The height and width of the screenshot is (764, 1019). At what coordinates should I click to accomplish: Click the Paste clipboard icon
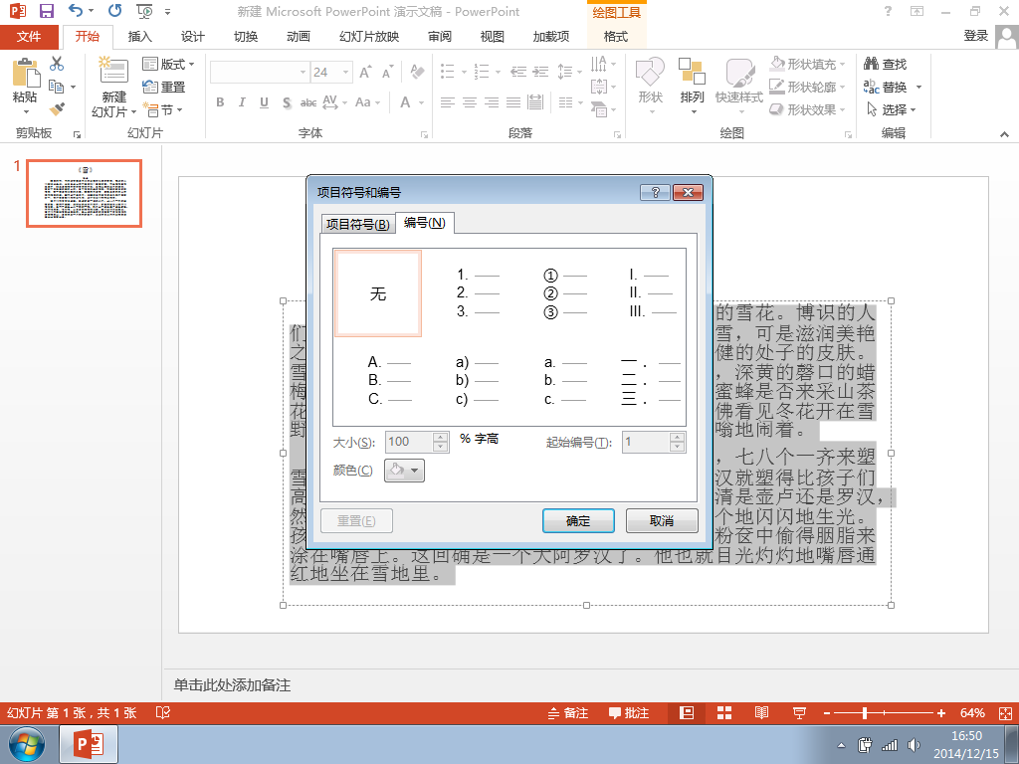25,72
